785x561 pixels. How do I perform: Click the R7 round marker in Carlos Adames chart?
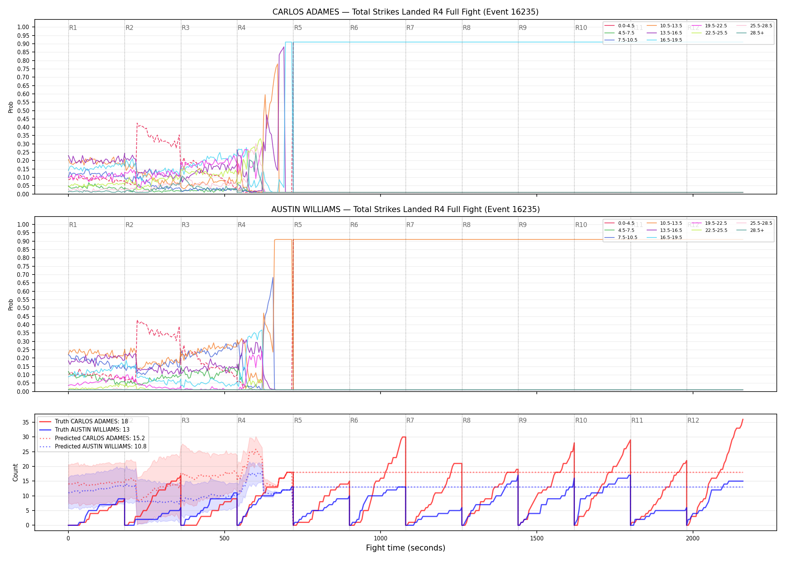410,28
